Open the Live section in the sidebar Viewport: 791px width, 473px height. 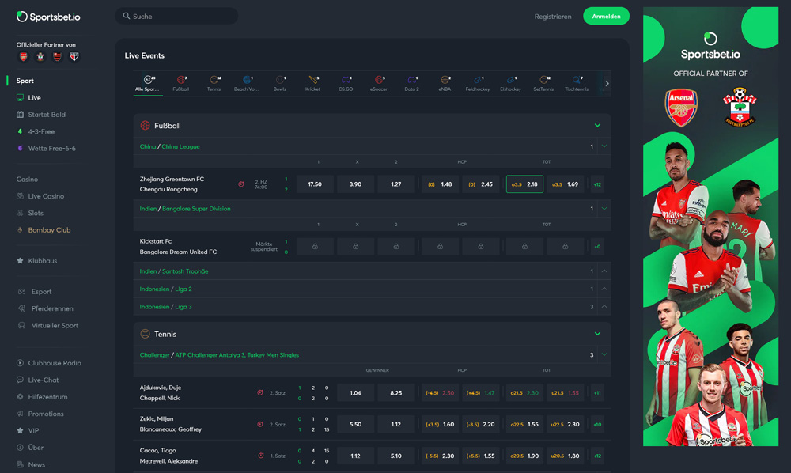(x=34, y=97)
